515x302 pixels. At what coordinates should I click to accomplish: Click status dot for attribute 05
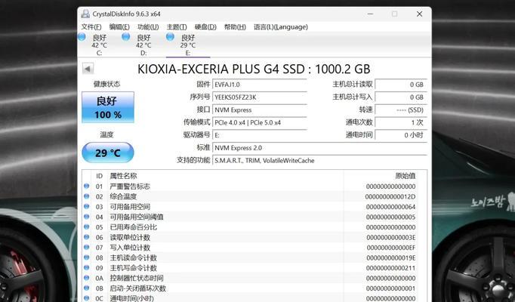tap(86, 226)
